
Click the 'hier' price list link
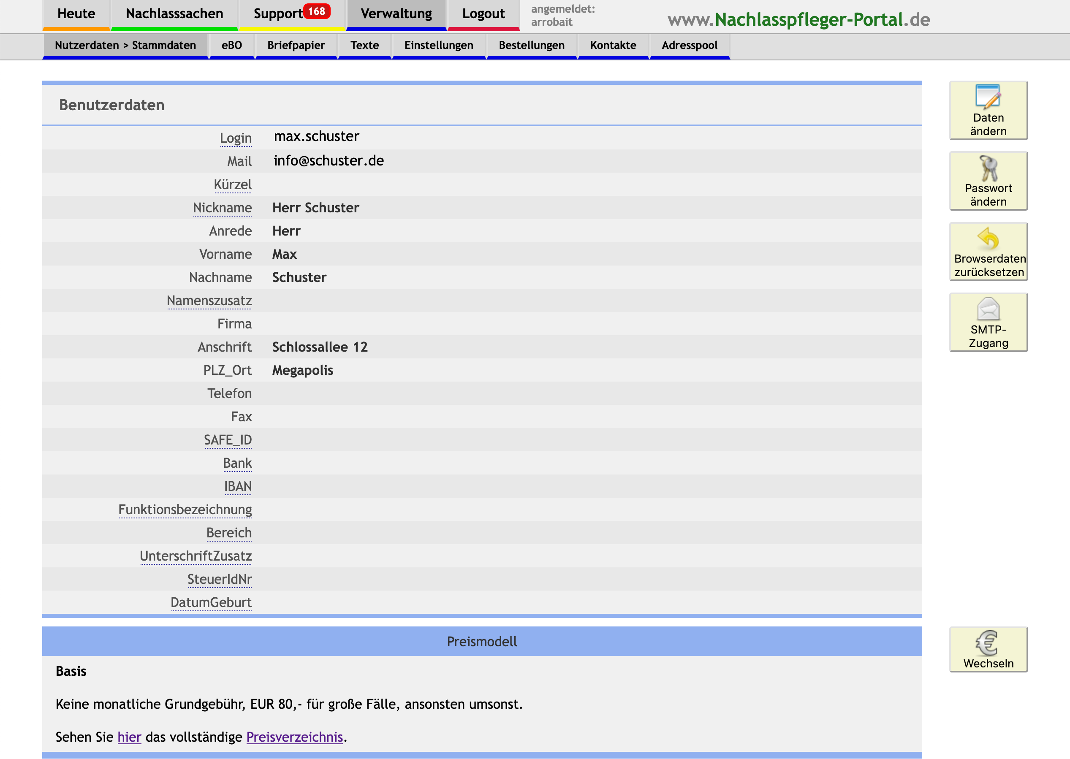coord(129,737)
